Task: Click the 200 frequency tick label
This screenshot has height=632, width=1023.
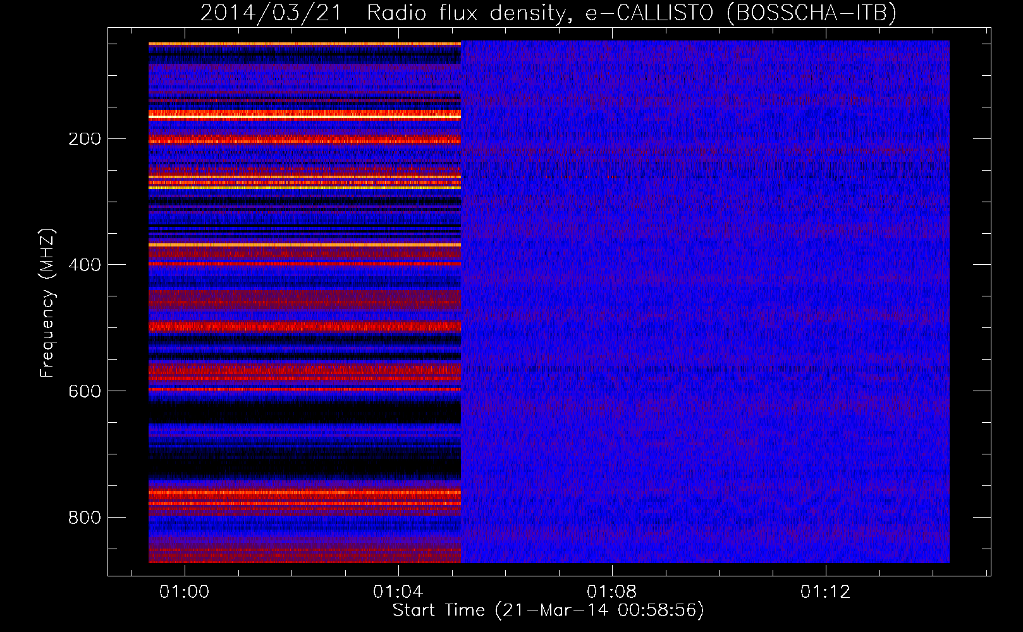Action: tap(85, 139)
